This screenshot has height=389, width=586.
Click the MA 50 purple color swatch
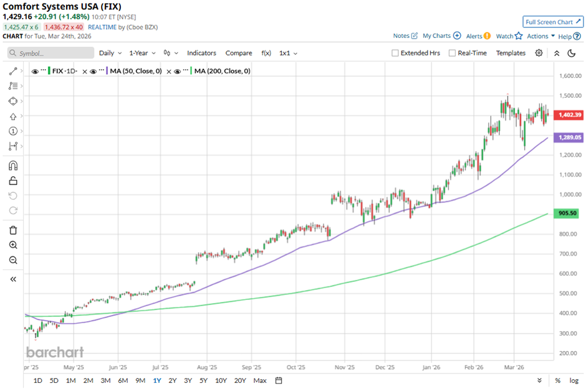coord(107,71)
